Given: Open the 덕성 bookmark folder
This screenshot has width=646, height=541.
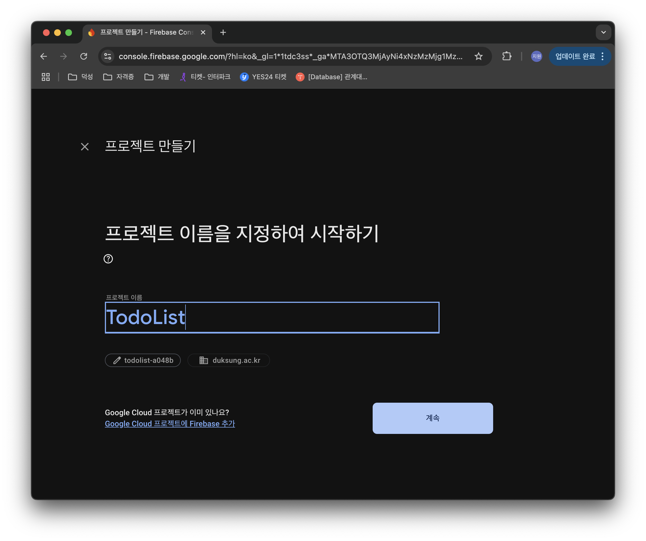Looking at the screenshot, I should 81,77.
